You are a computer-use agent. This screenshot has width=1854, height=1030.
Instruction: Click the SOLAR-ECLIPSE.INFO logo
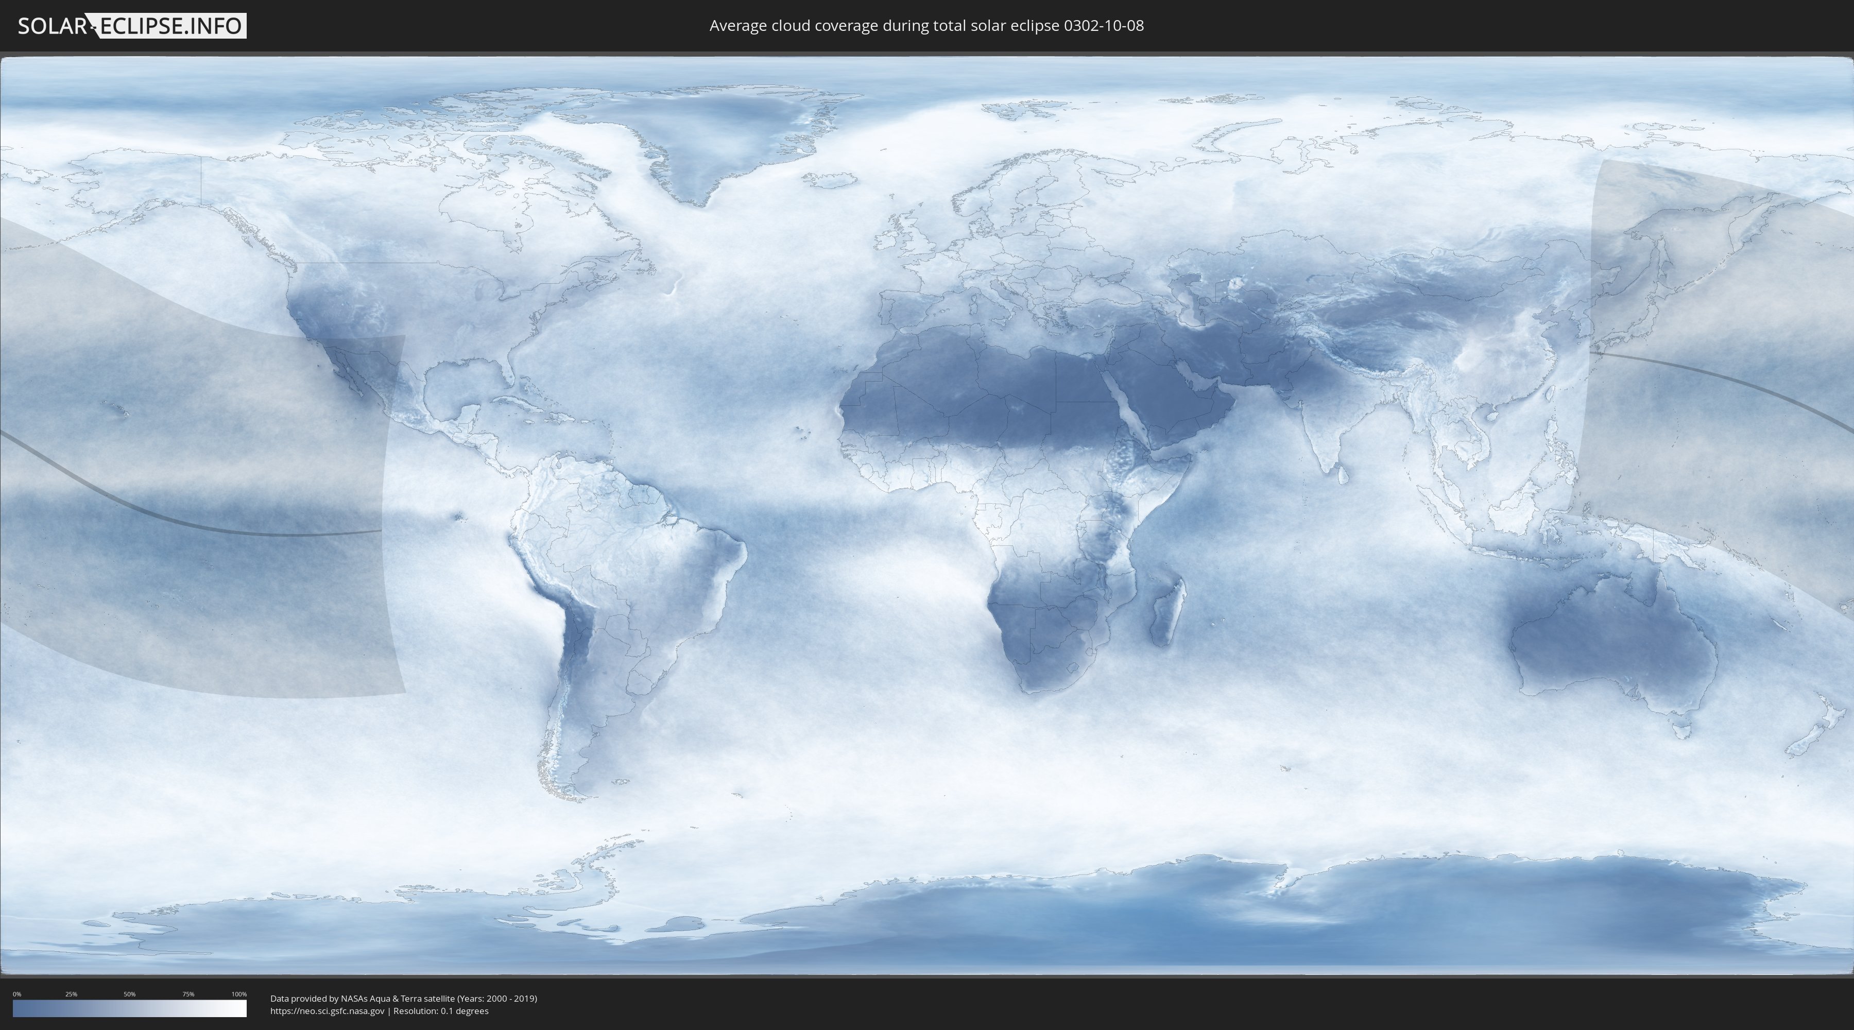(132, 26)
